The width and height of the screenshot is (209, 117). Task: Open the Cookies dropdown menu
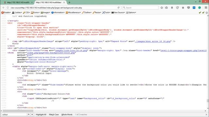(x=17, y=12)
